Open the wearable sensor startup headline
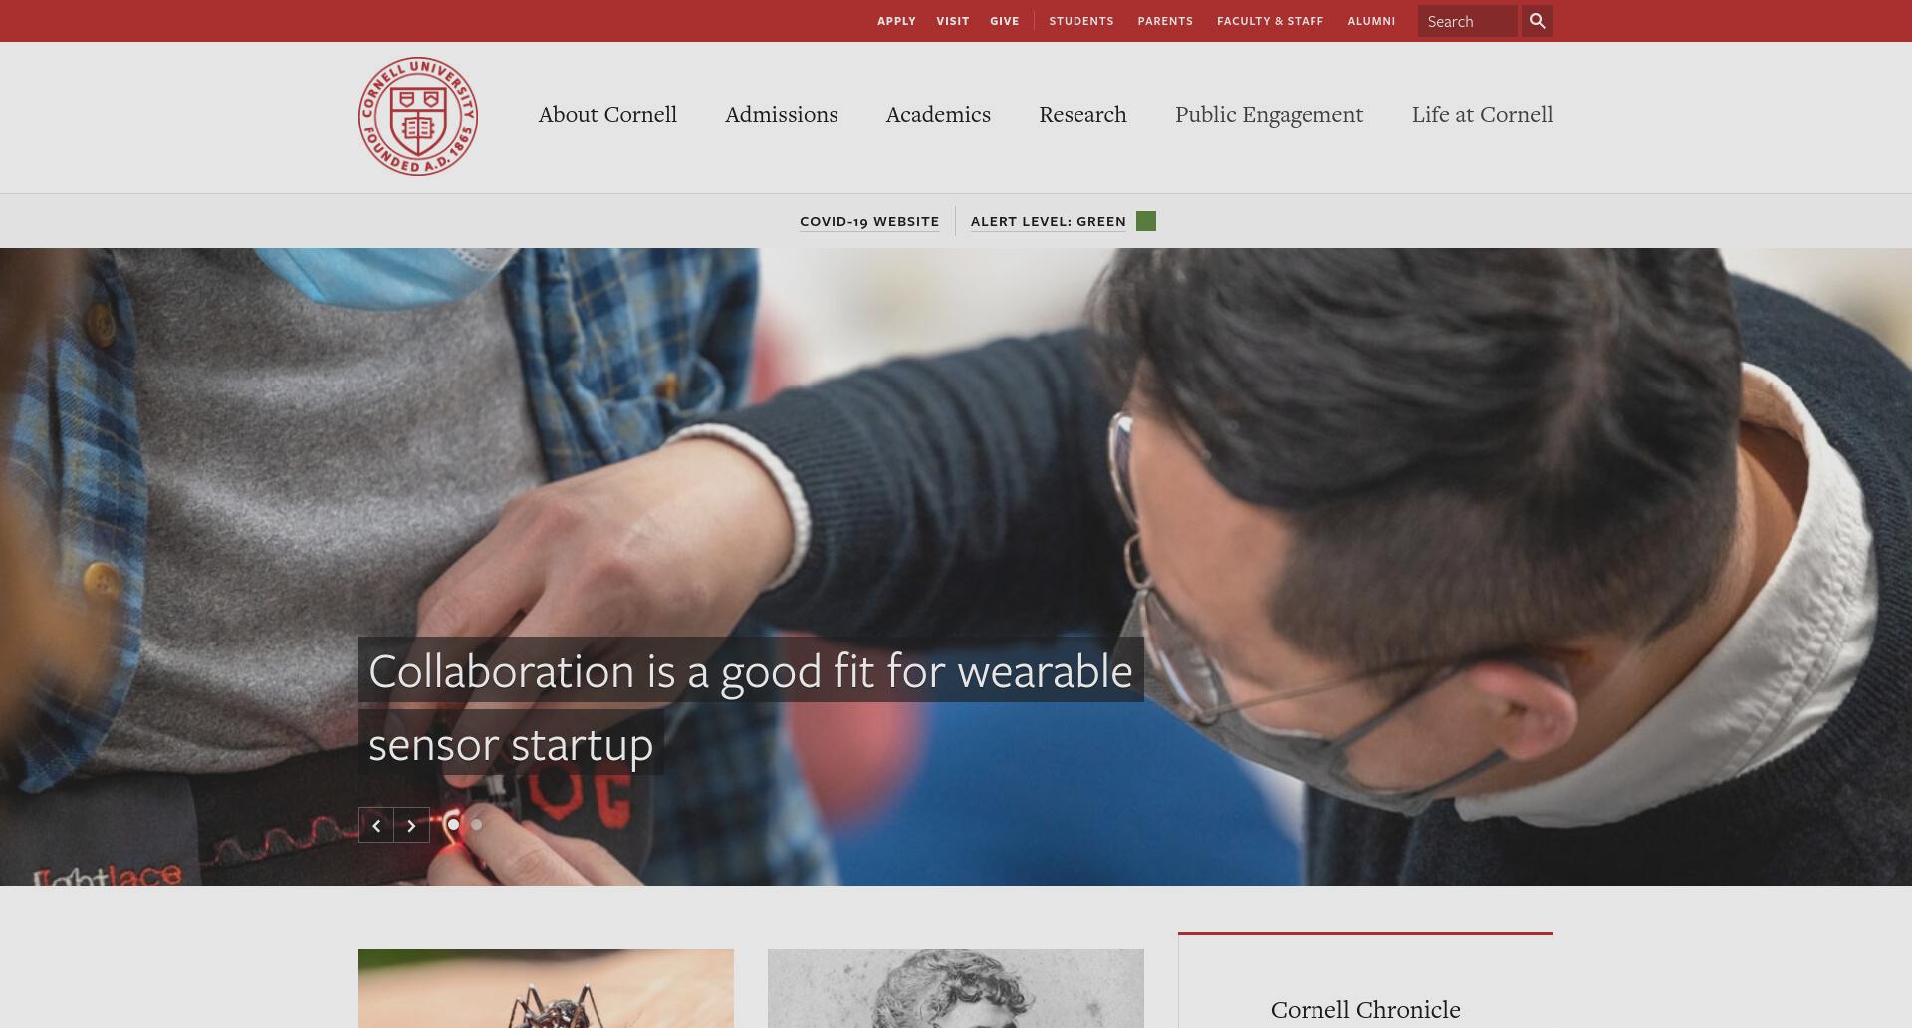1912x1028 pixels. tap(751, 706)
